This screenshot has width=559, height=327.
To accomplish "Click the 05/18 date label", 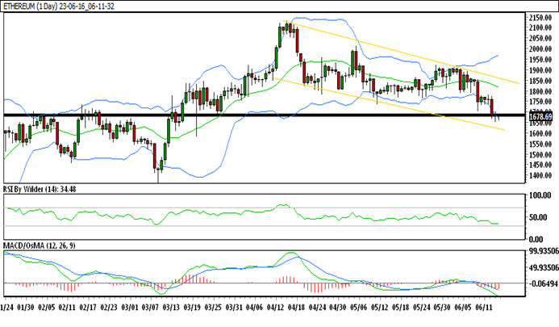I will click(400, 308).
